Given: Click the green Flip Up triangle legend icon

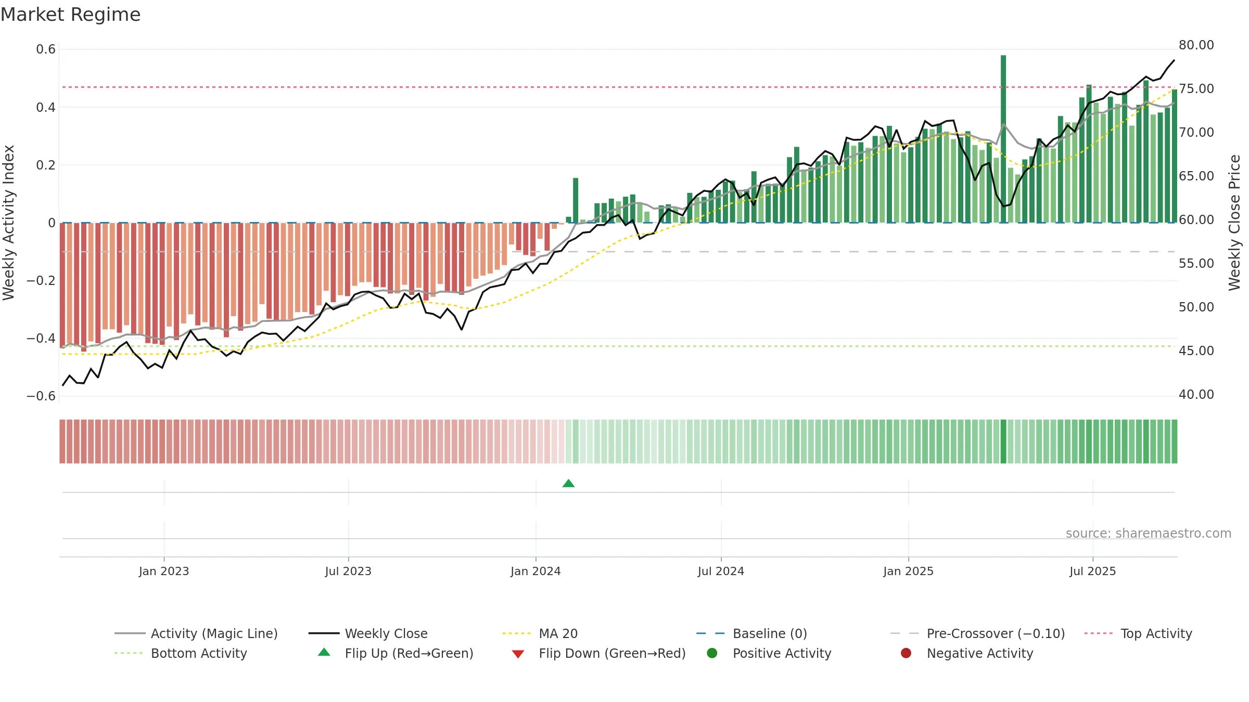Looking at the screenshot, I should (324, 652).
